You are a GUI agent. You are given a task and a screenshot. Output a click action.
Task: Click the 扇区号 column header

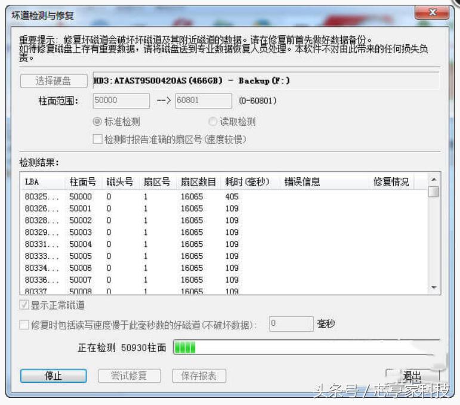pyautogui.click(x=157, y=182)
